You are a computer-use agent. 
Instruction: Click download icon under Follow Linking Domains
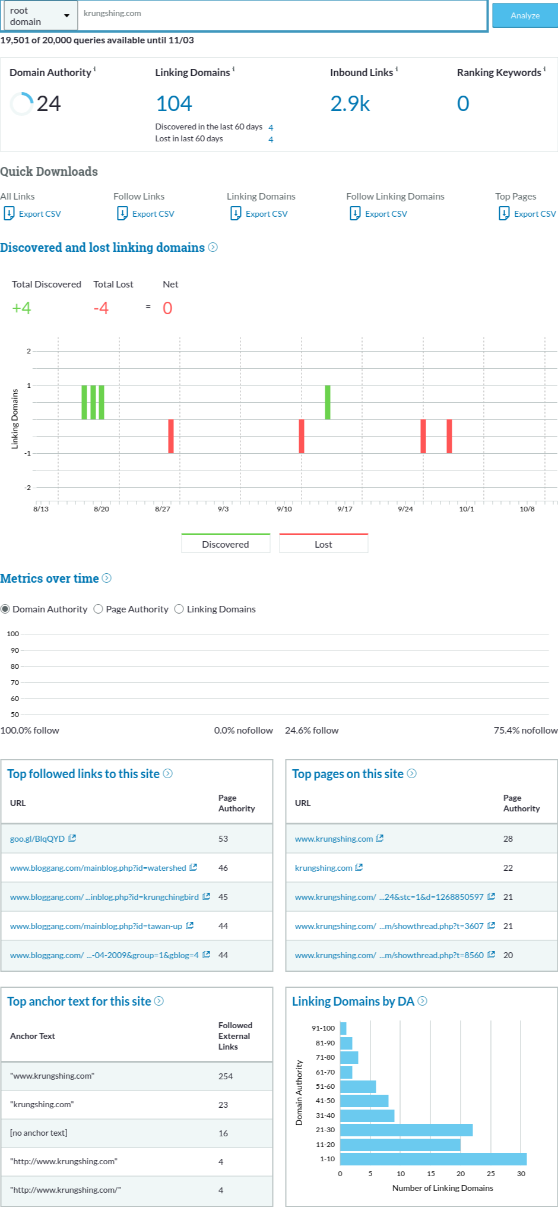355,214
